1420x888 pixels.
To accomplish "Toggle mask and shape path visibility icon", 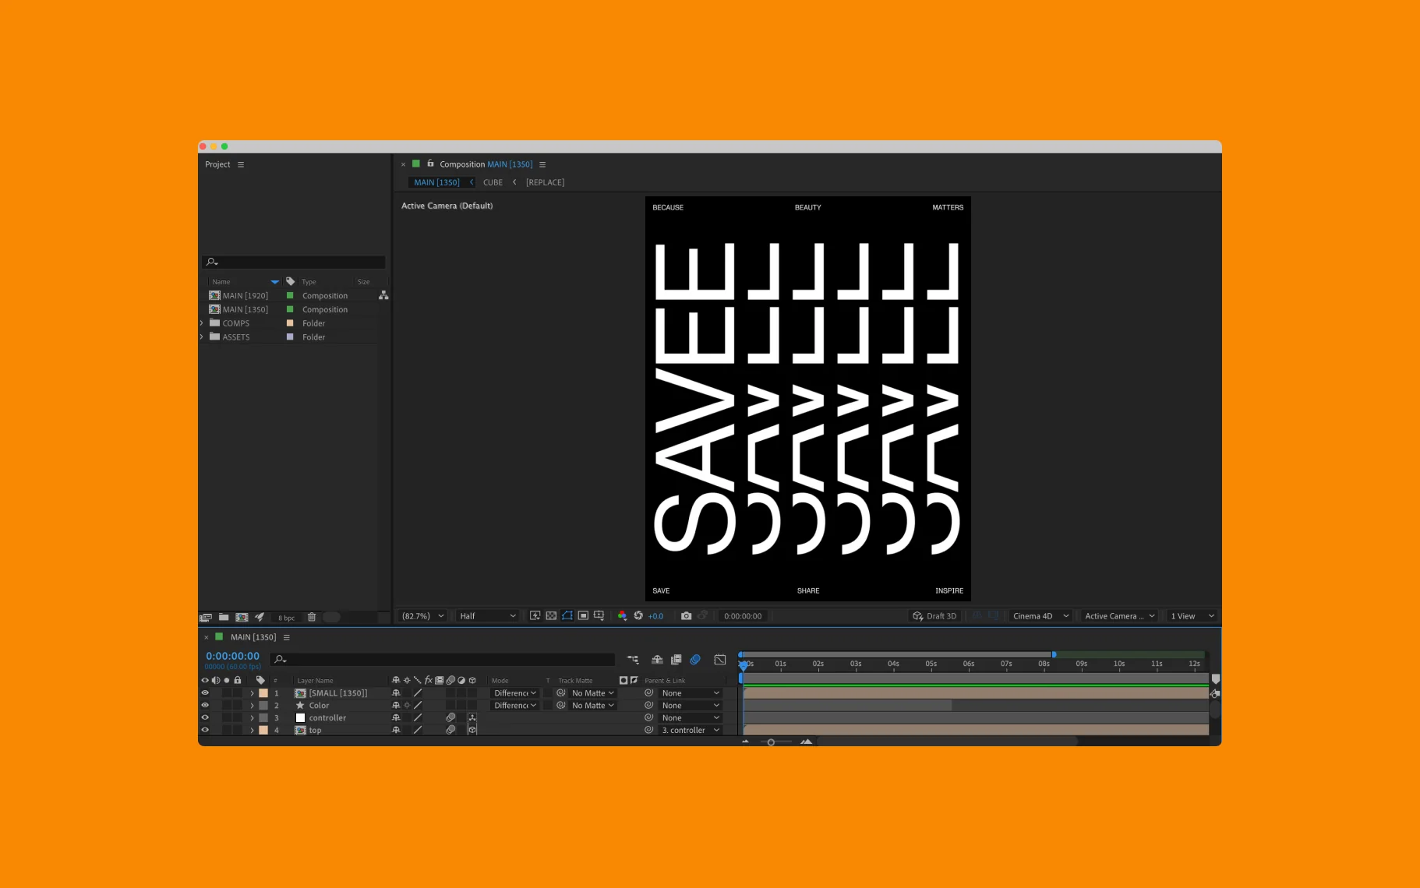I will [567, 615].
